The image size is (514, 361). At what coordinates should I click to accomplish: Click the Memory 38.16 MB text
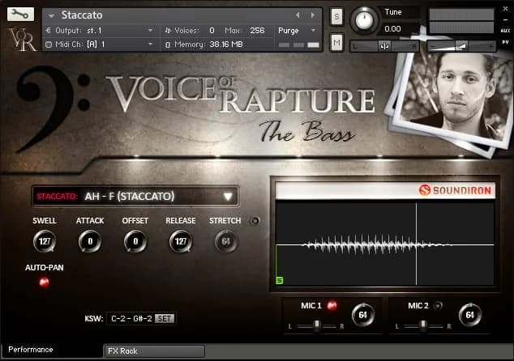click(208, 45)
